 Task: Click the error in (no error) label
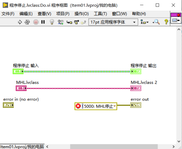(21, 99)
